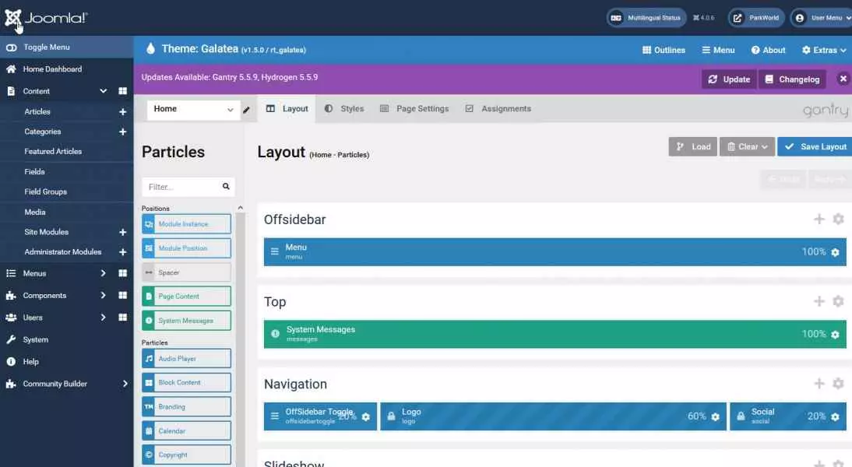The height and width of the screenshot is (467, 852).
Task: Expand the Components submenu chevron
Action: click(x=104, y=296)
